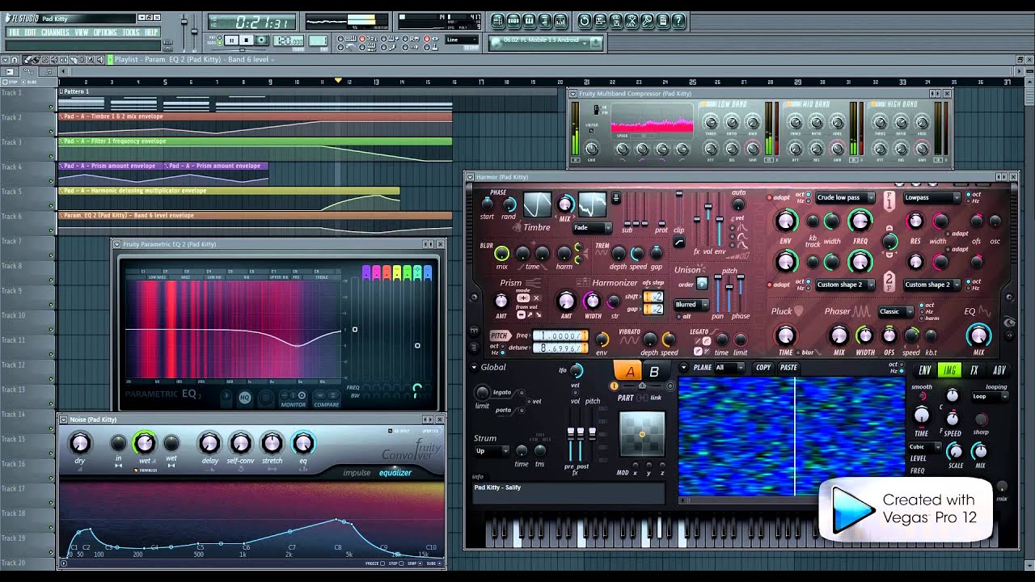
Task: Click the Harmor EQ MIX knob
Action: 978,335
